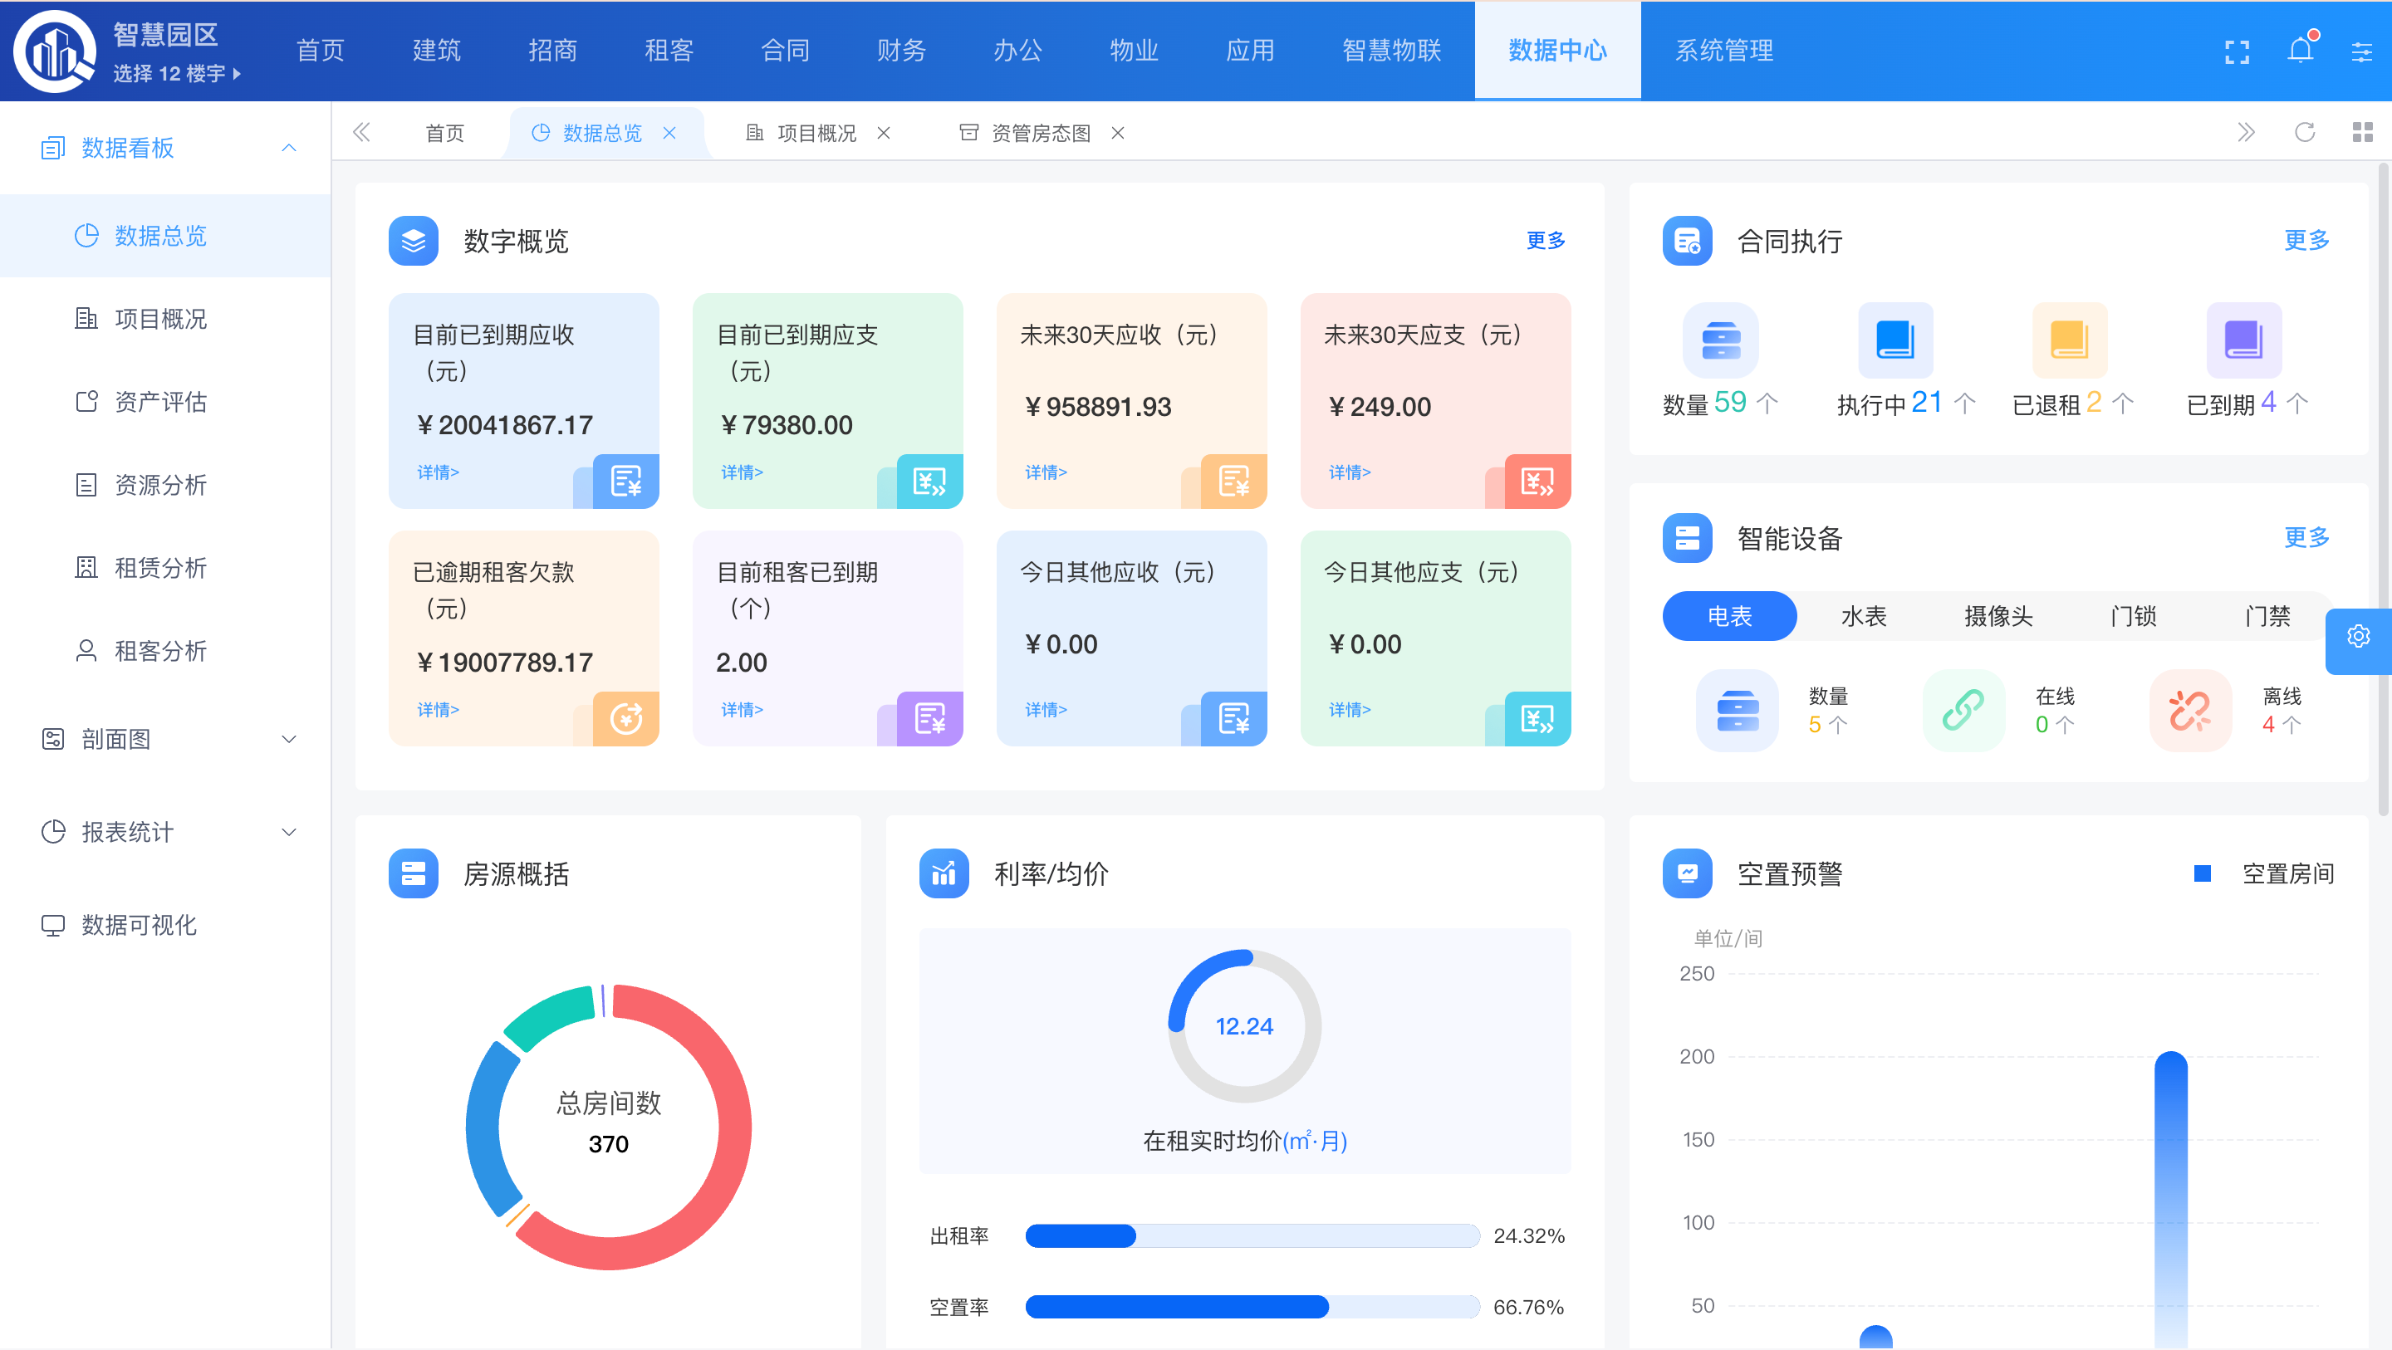Open the 财务 top menu
2392x1350 pixels.
900,50
